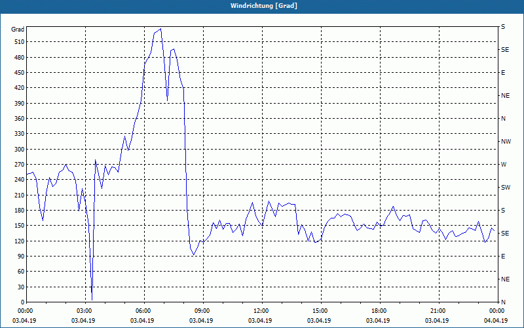The image size is (524, 328).
Task: Select the E compass label level with 450
Action: tap(503, 73)
